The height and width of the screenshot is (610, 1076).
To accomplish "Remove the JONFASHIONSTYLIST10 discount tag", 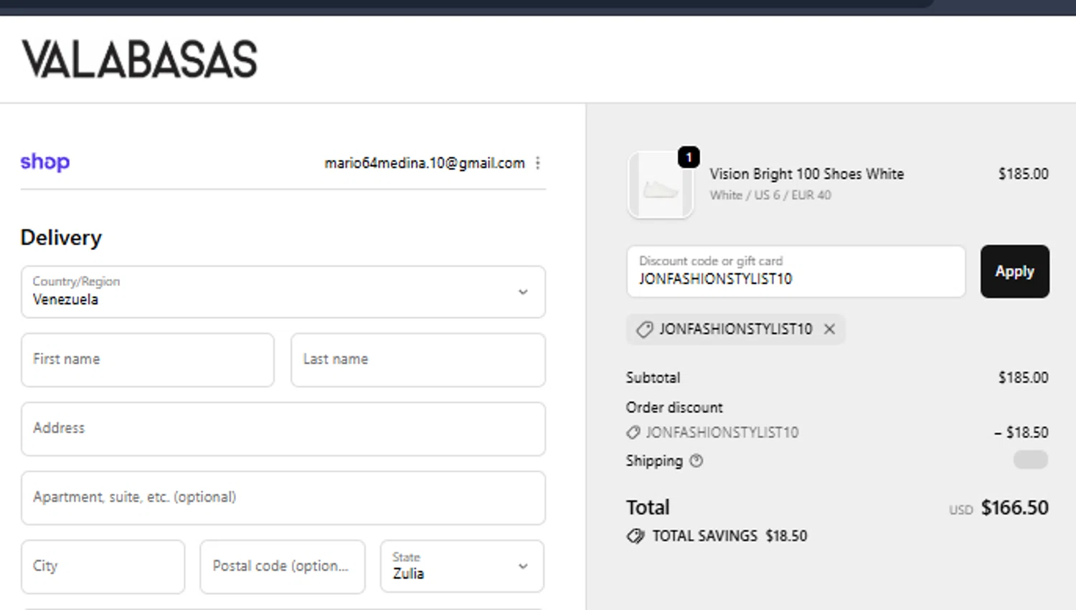I will pyautogui.click(x=829, y=329).
